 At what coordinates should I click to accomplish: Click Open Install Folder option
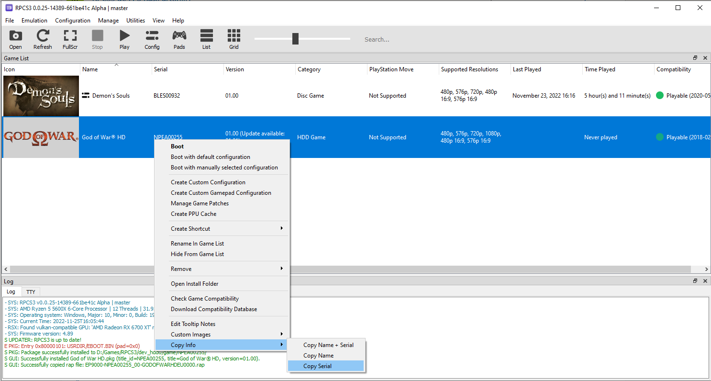click(x=194, y=284)
